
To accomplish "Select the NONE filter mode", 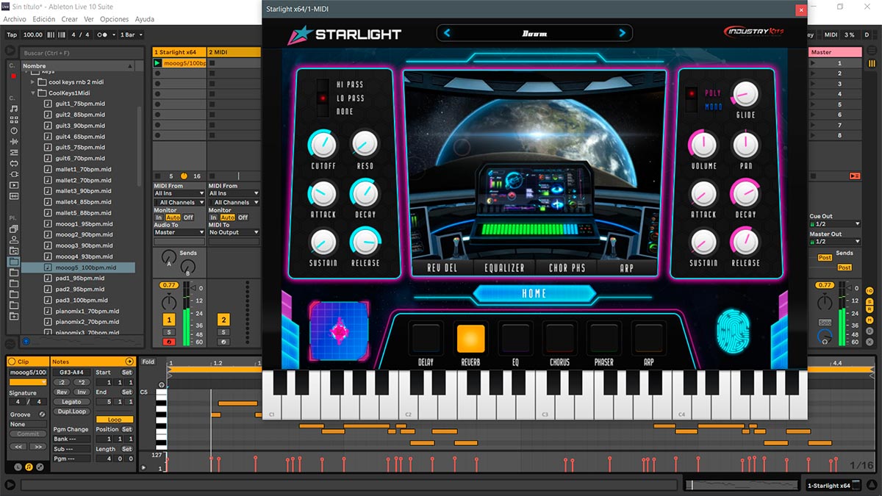I will click(345, 112).
